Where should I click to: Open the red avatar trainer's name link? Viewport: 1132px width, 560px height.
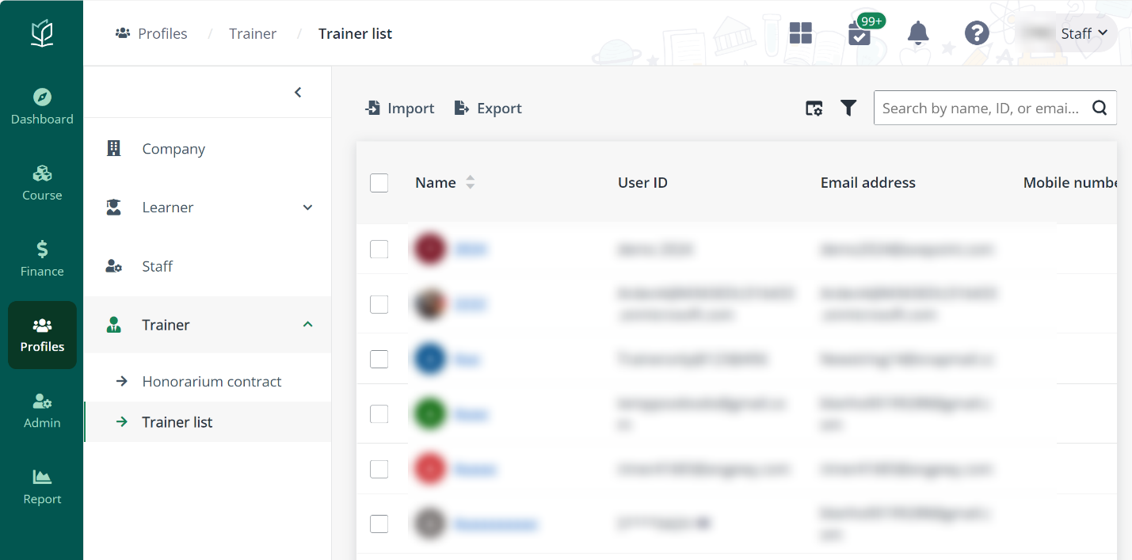(475, 469)
